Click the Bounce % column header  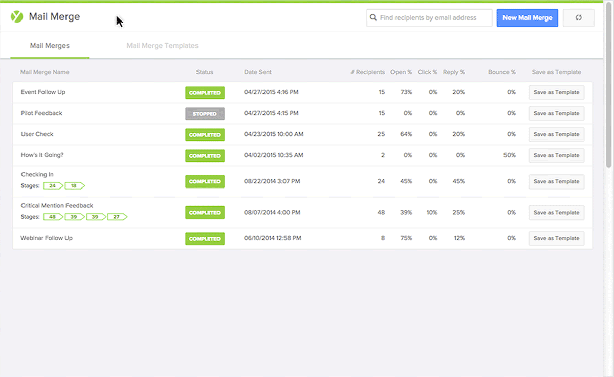tap(502, 72)
